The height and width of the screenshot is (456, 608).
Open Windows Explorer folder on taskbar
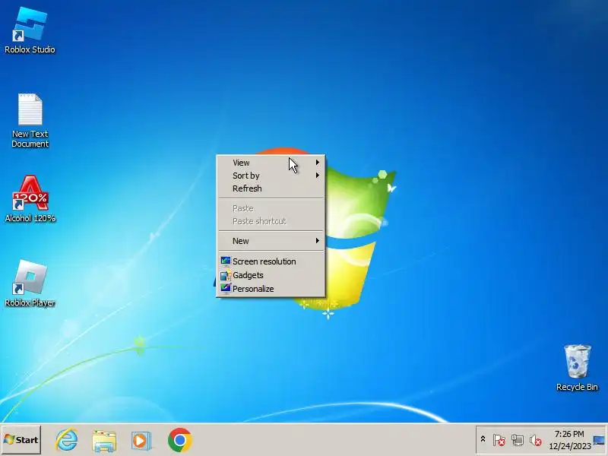[x=104, y=440]
